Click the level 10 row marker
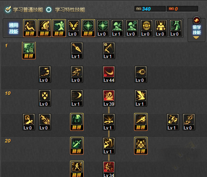 pyautogui.click(x=8, y=93)
